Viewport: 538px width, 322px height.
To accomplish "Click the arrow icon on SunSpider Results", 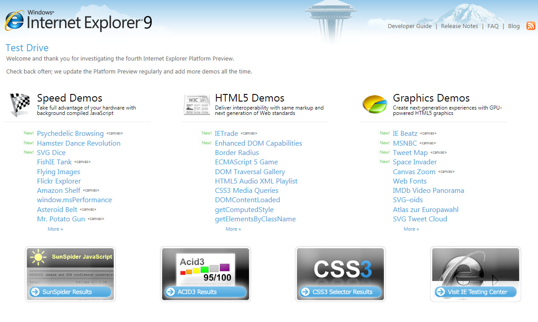I will 35,292.
